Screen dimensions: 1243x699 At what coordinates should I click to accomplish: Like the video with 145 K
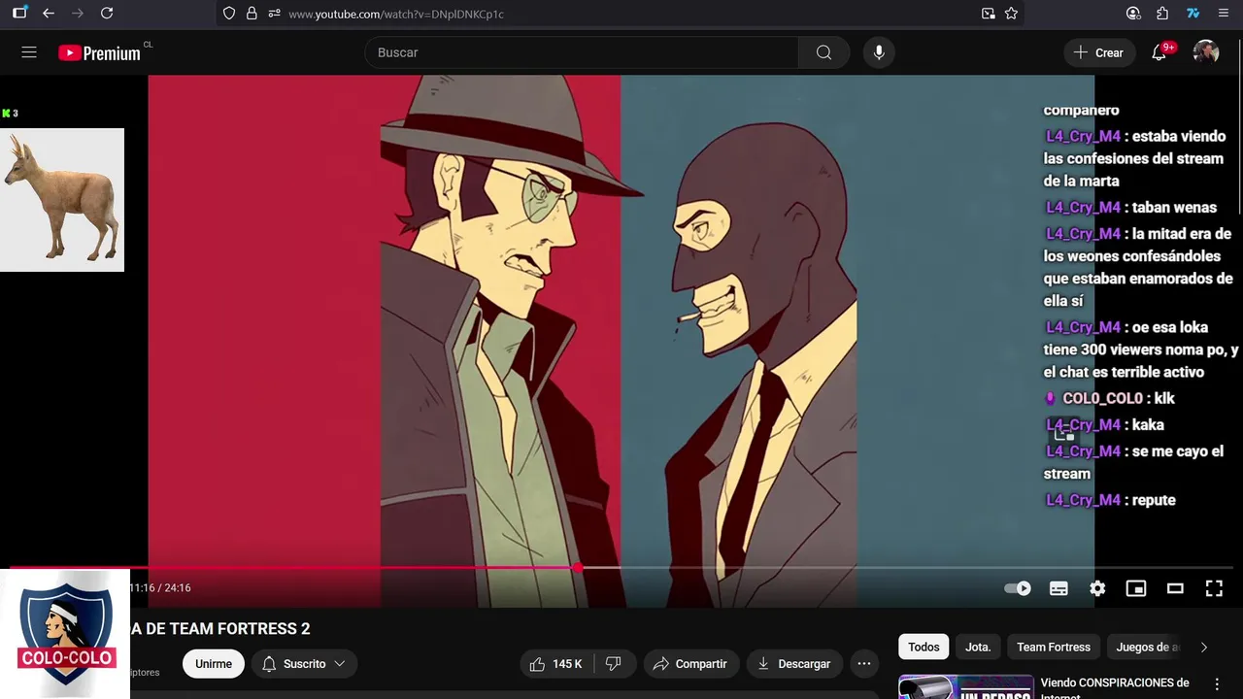click(556, 664)
